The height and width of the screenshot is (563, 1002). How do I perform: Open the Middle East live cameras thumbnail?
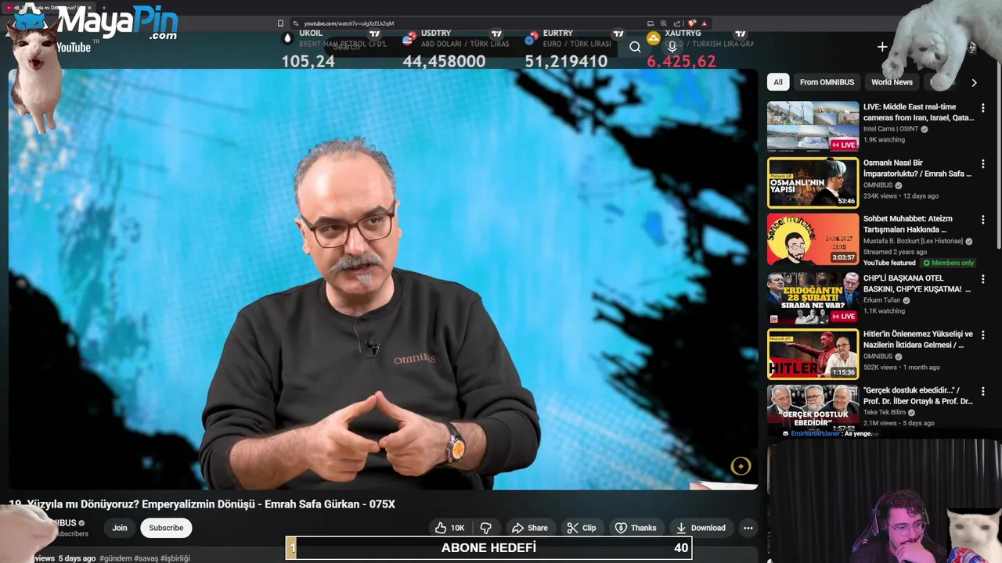point(813,126)
